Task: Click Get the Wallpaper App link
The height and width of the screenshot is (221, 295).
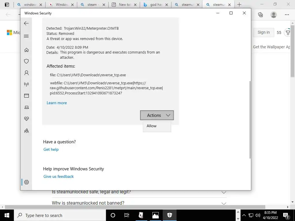Action: (272, 47)
